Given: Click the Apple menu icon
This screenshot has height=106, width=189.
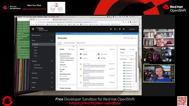Looking at the screenshot, I should (x=16, y=17).
